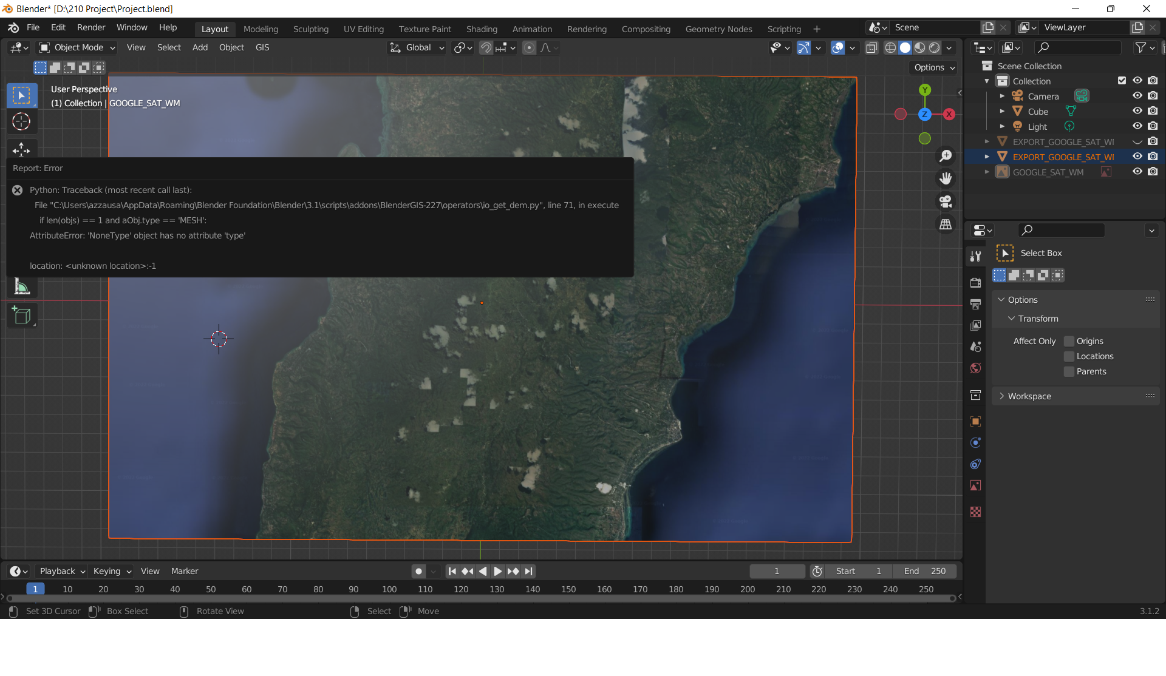Switch to orthographic grid view icon
Image resolution: width=1166 pixels, height=676 pixels.
946,225
